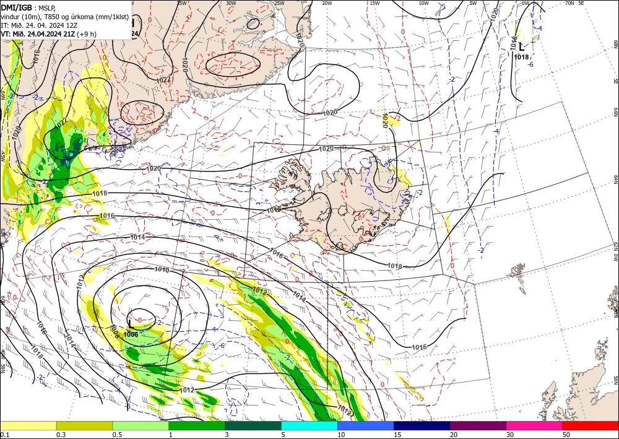Pick the blue 10 mm legend swatch
The image size is (619, 439).
click(x=366, y=425)
